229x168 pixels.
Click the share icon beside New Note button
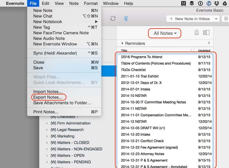(x=226, y=19)
